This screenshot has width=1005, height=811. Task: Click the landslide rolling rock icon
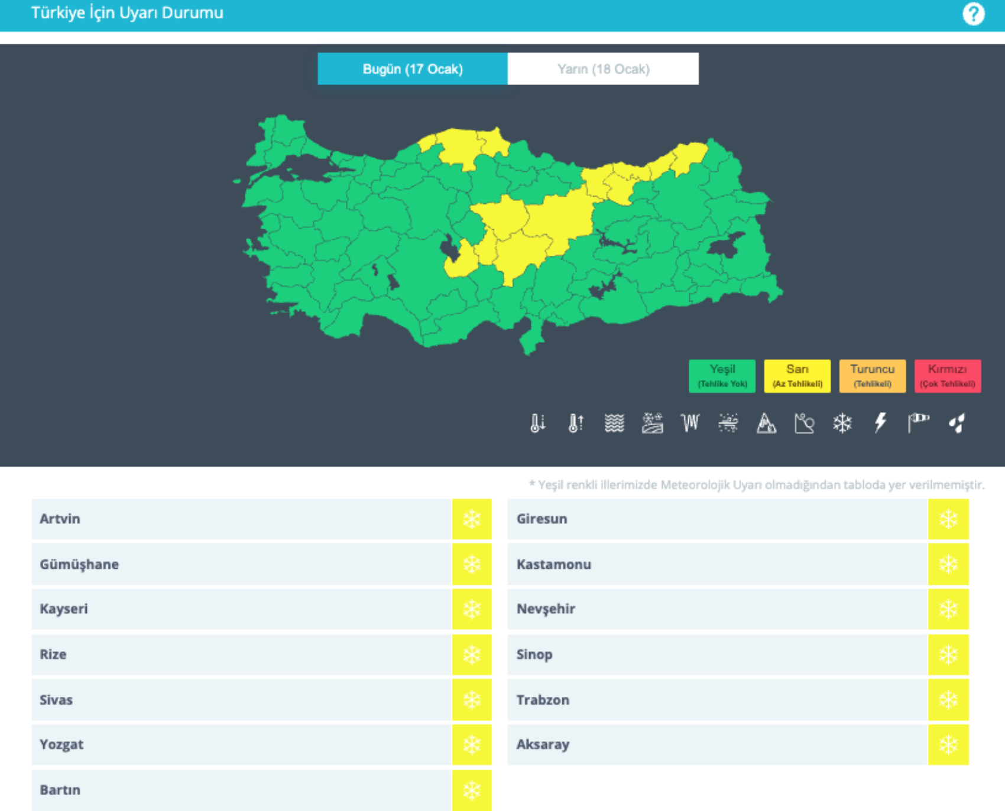804,423
